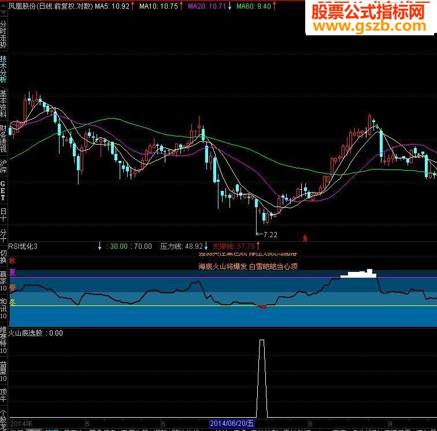This screenshot has height=431, width=437.
Task: Click the 火山底选股 : 0.00 label
Action: pyautogui.click(x=36, y=333)
